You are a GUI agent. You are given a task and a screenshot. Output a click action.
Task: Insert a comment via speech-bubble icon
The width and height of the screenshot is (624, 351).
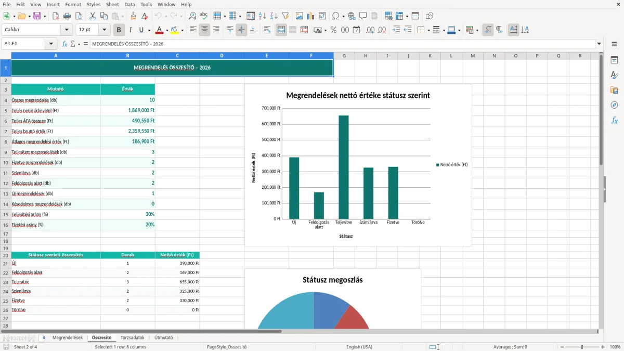point(363,16)
